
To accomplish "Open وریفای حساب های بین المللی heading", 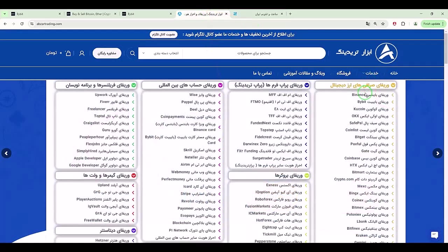I will 182,85.
